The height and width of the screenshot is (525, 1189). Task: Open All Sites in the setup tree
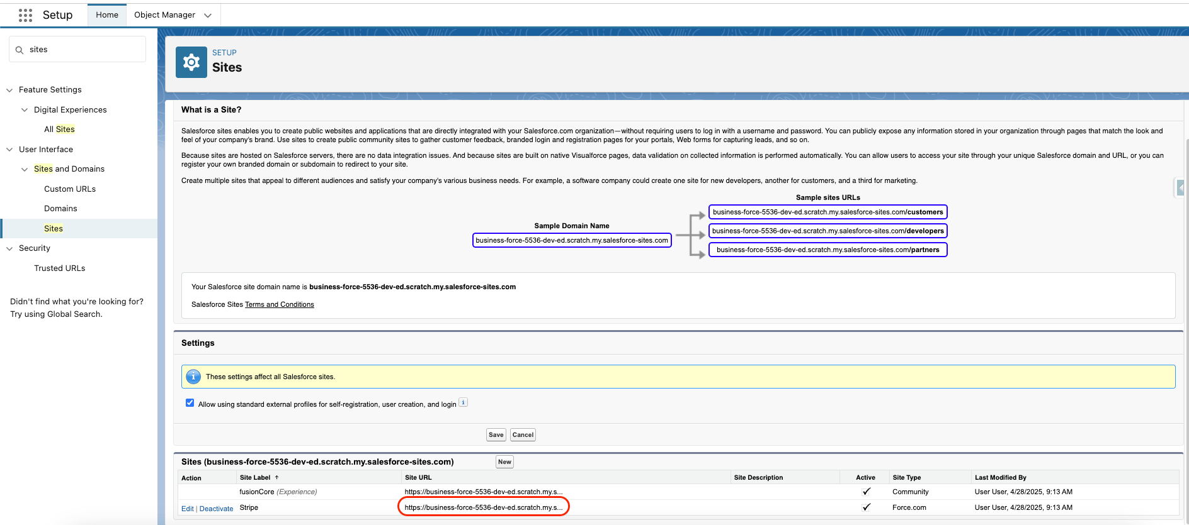pyautogui.click(x=59, y=130)
